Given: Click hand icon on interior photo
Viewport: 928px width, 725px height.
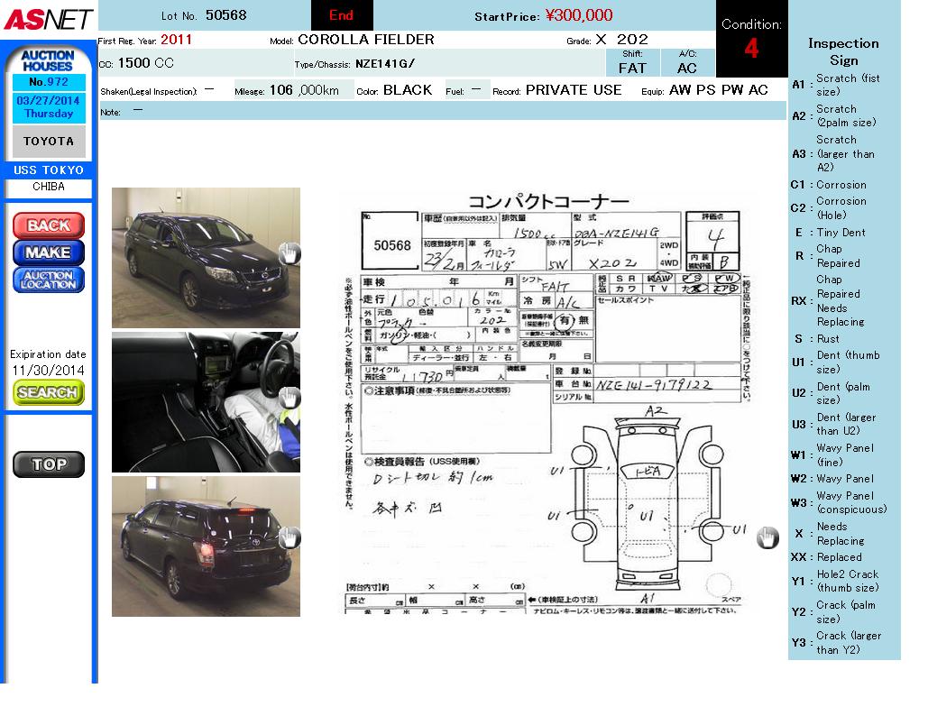Looking at the screenshot, I should [x=289, y=398].
